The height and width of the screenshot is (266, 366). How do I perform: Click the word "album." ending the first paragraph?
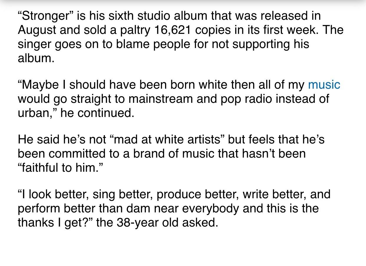(36, 58)
